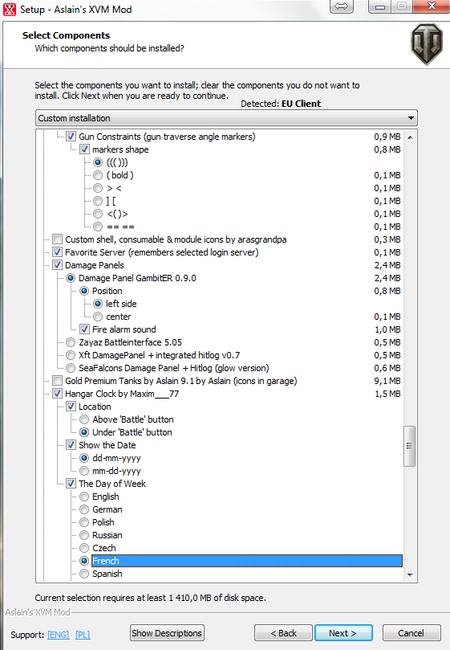Toggle The Day of Week checkbox

pos(71,484)
